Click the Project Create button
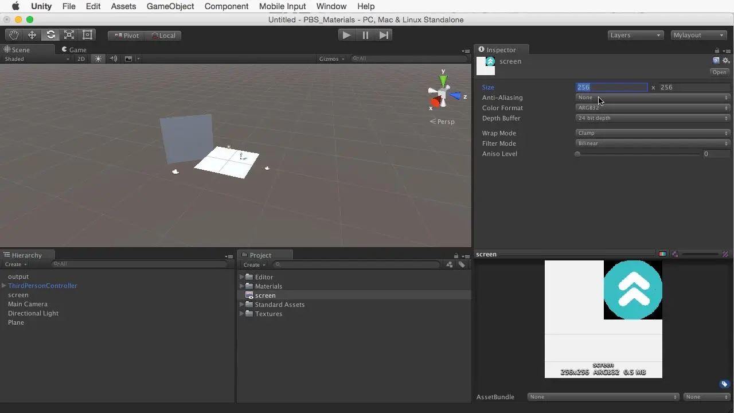Image resolution: width=734 pixels, height=413 pixels. point(255,264)
